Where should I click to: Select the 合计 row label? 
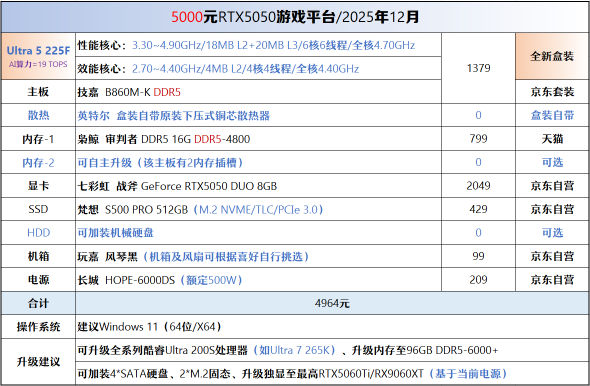tap(38, 303)
